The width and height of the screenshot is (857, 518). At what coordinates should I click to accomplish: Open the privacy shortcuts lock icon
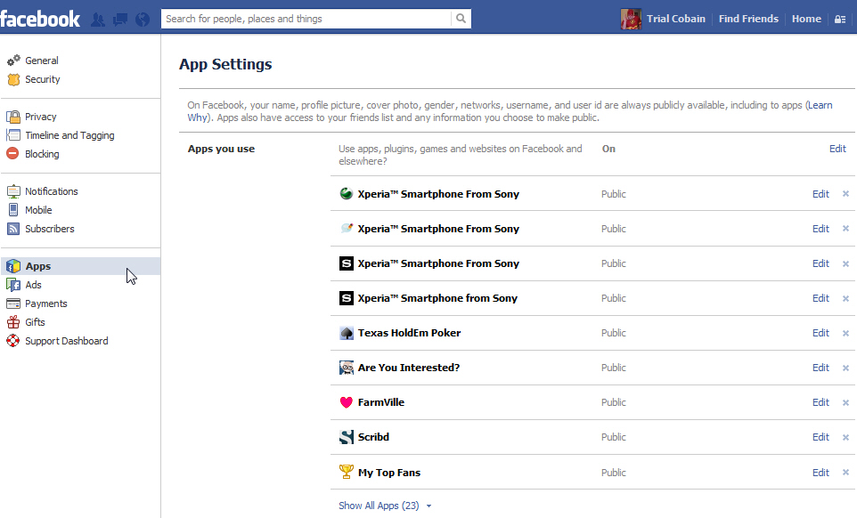(x=839, y=19)
